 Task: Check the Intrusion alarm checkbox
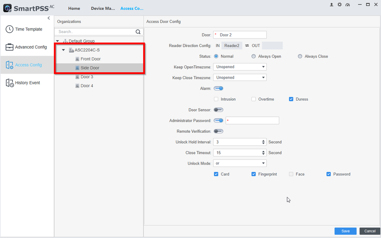216,99
